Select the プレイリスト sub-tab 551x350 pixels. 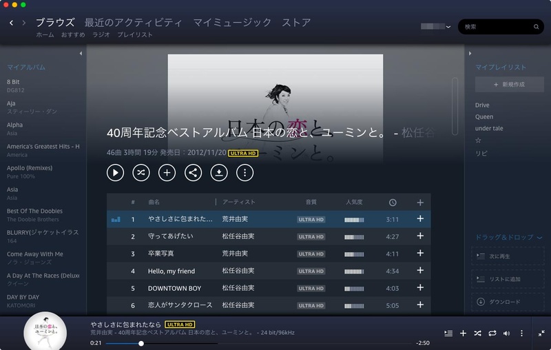click(x=135, y=34)
